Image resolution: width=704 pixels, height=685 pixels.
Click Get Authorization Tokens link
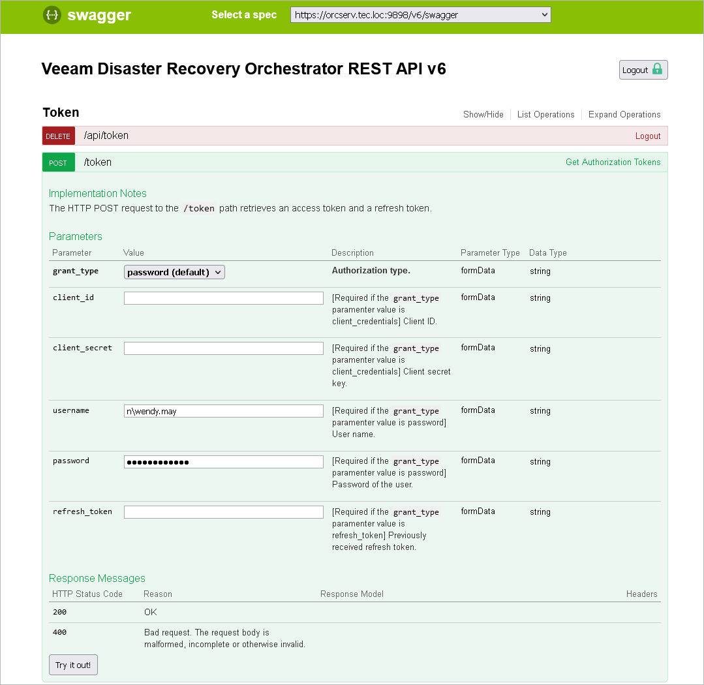(x=613, y=162)
